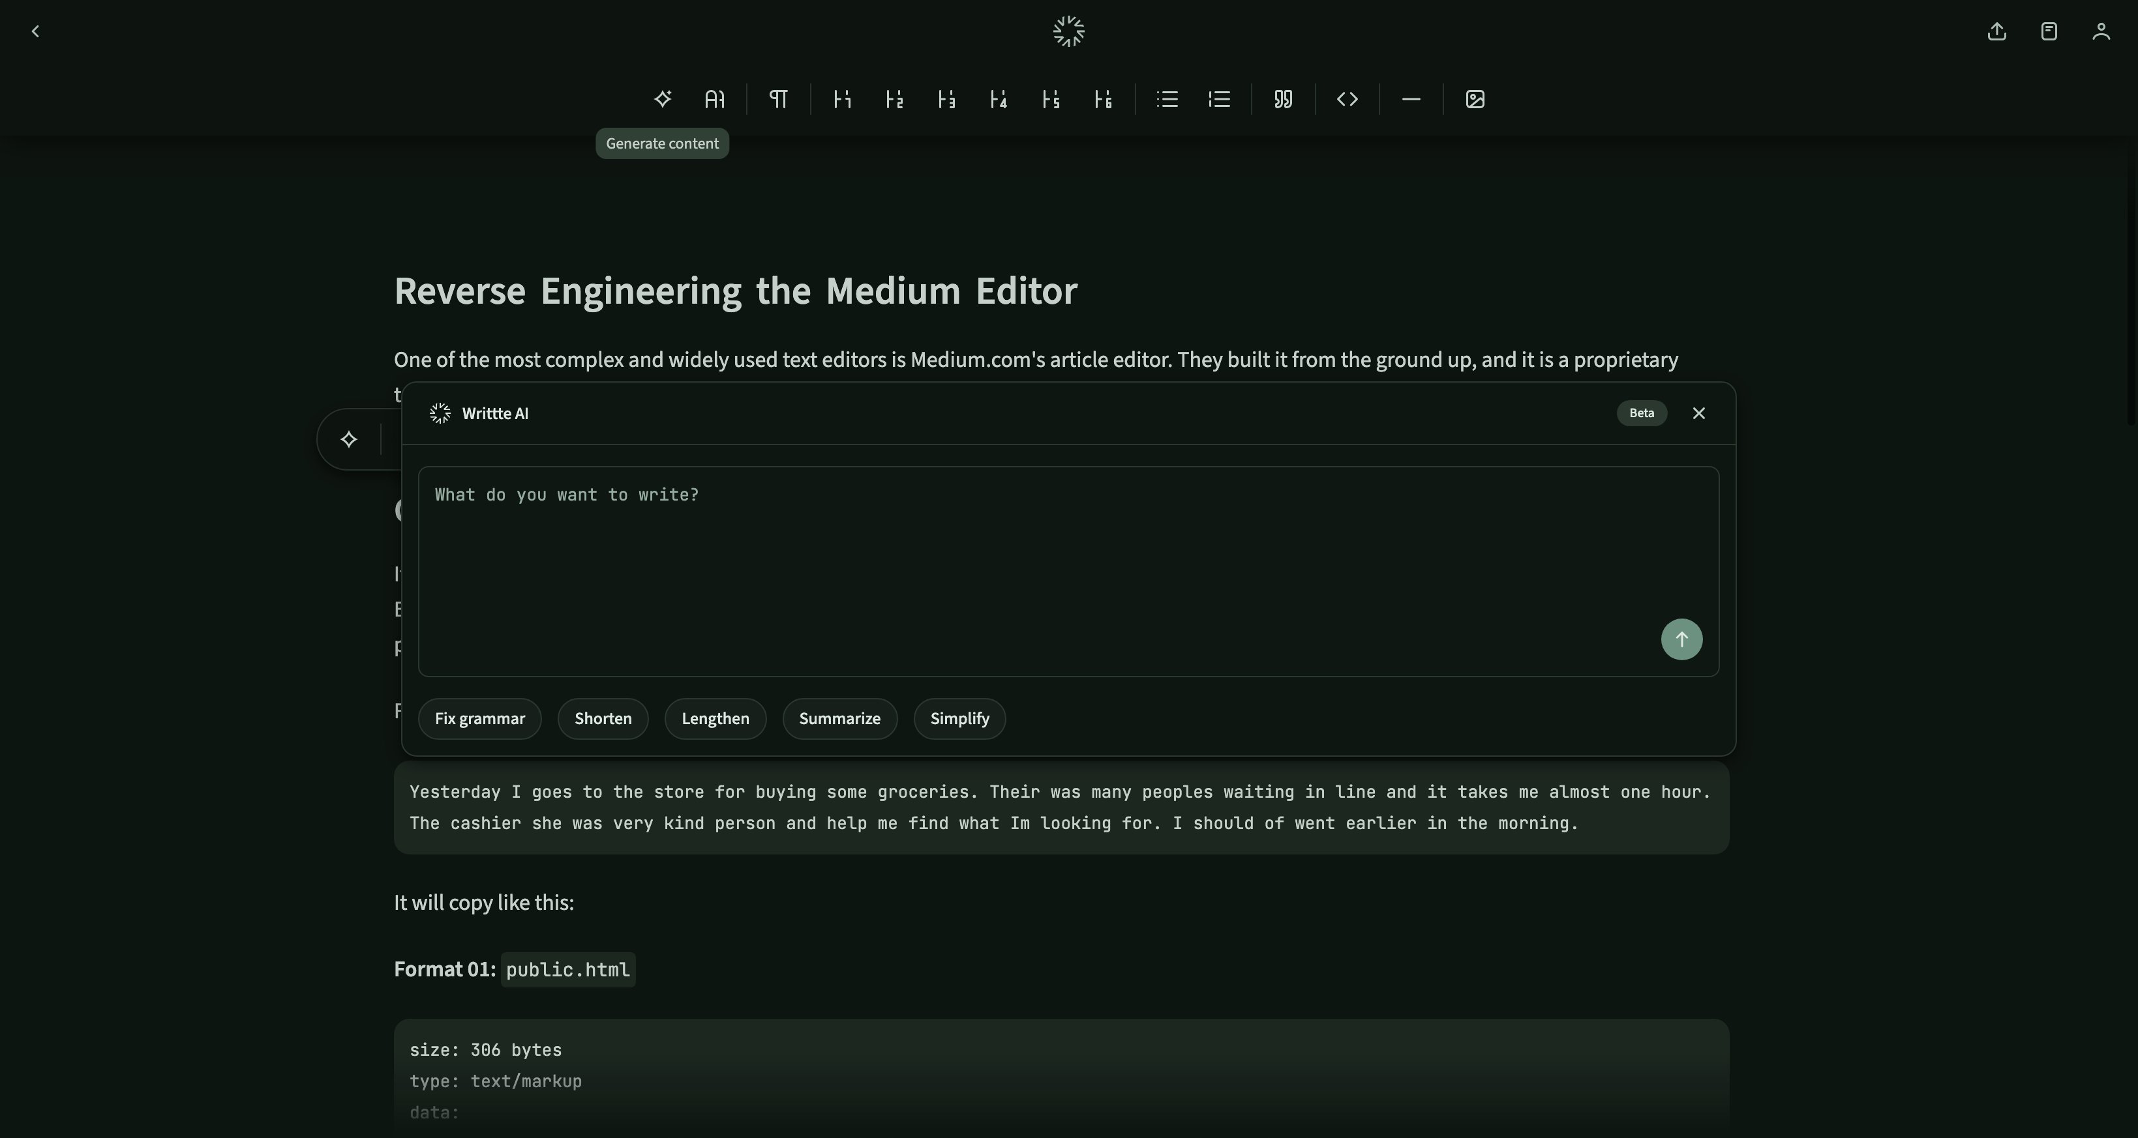2138x1138 pixels.
Task: Go back using the left chevron
Action: click(35, 31)
